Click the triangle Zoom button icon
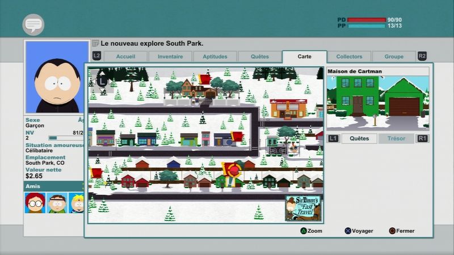 pyautogui.click(x=303, y=231)
